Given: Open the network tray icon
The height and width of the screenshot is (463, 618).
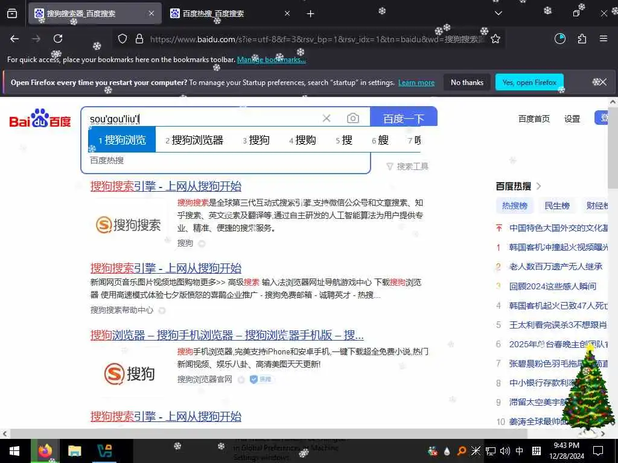Looking at the screenshot, I should pyautogui.click(x=490, y=451).
